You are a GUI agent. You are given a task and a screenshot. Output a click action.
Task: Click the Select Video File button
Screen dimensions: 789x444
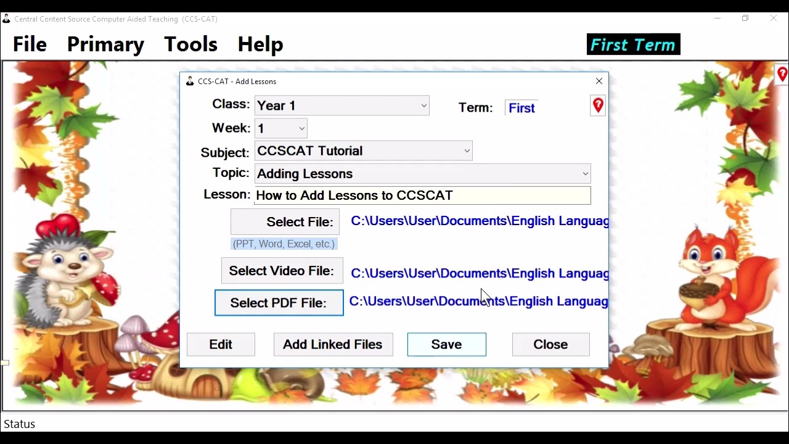click(x=282, y=271)
